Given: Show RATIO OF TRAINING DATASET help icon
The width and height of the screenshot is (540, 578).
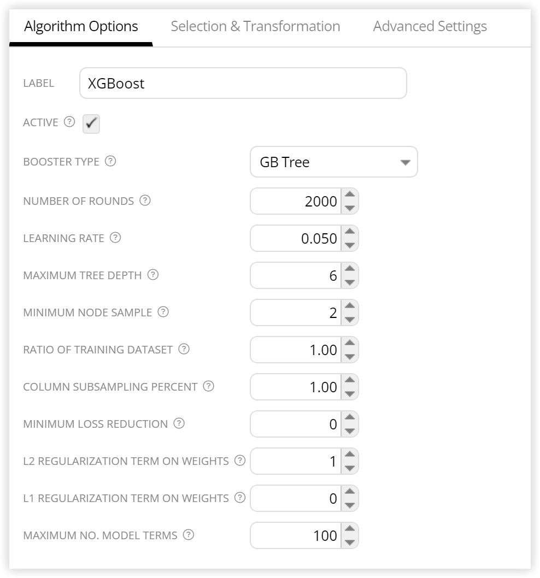Looking at the screenshot, I should [184, 349].
